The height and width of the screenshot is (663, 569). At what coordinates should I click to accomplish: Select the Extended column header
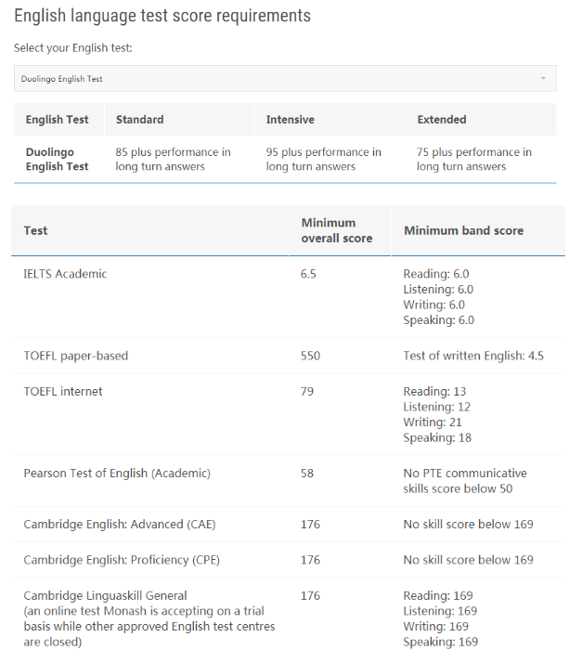tap(442, 120)
